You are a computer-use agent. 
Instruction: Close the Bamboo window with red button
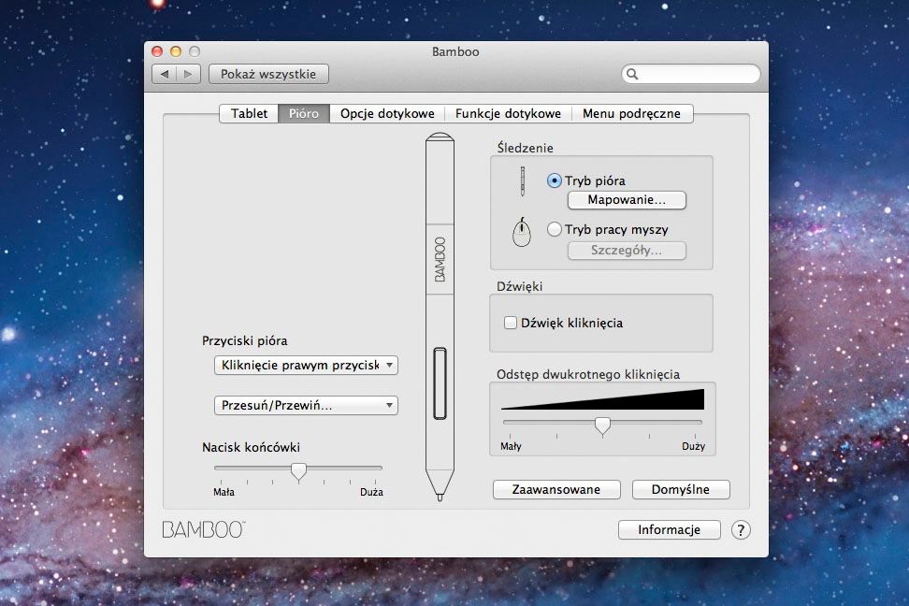click(157, 51)
